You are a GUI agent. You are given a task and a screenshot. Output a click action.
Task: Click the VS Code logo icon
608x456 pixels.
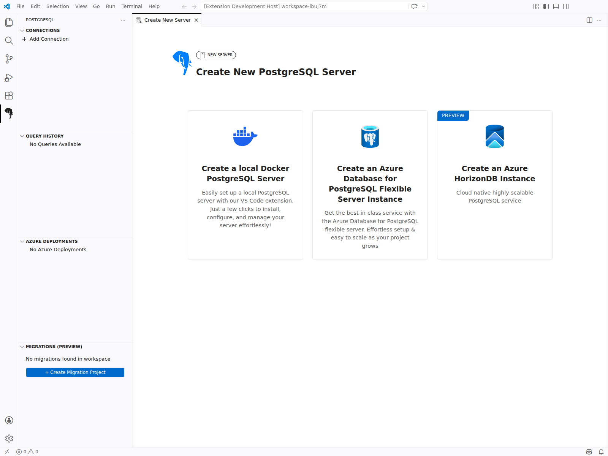tap(7, 6)
